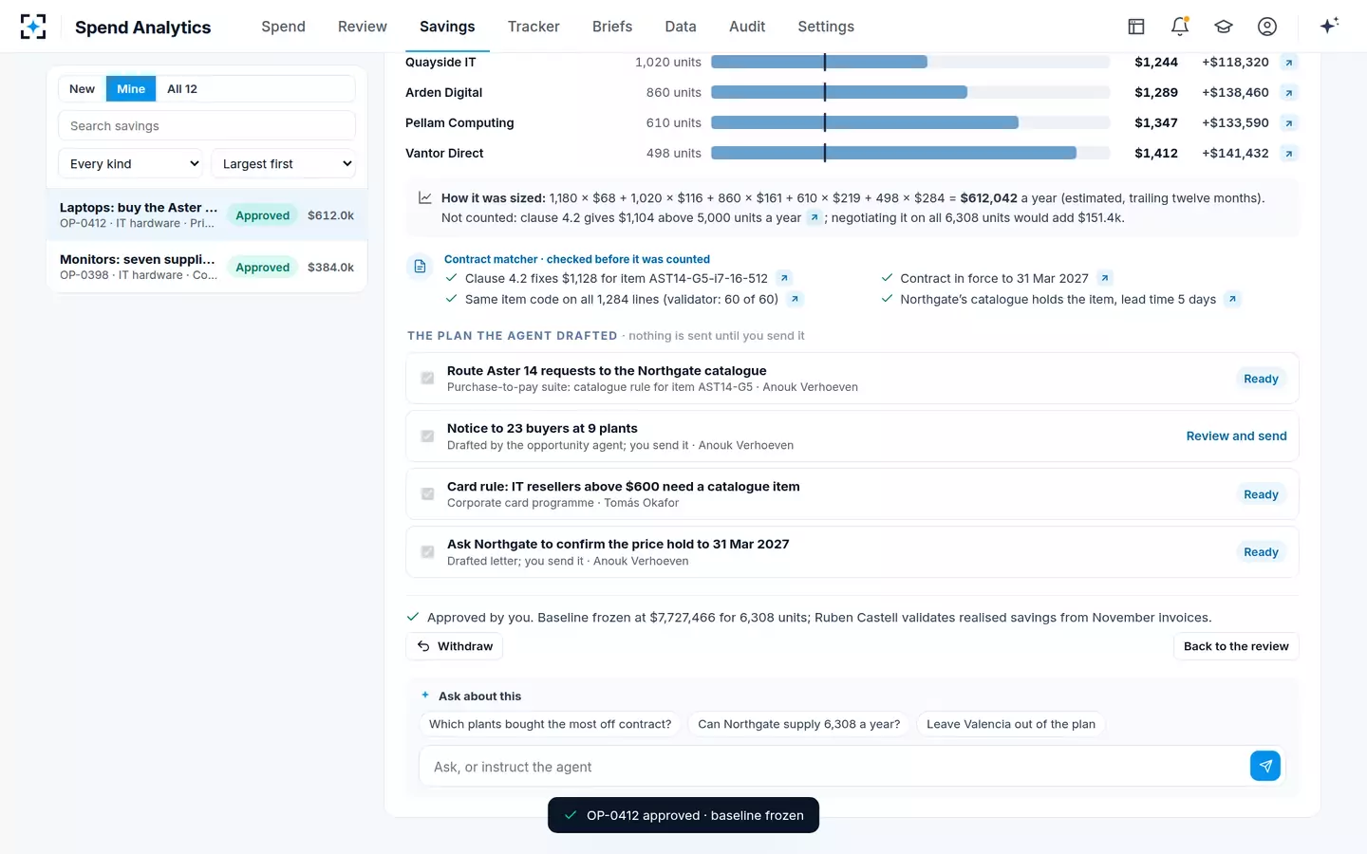Click the Contract matcher document icon
Screen dimensions: 1367x854
pos(420,267)
